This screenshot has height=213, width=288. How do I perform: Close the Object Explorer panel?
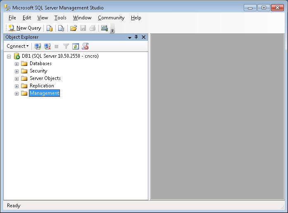(x=143, y=37)
